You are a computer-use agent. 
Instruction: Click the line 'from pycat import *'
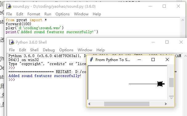[x=26, y=20]
